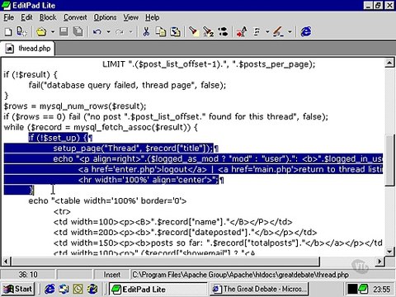Click the third quick launch icon
This screenshot has height=297, width=396.
tap(78, 290)
